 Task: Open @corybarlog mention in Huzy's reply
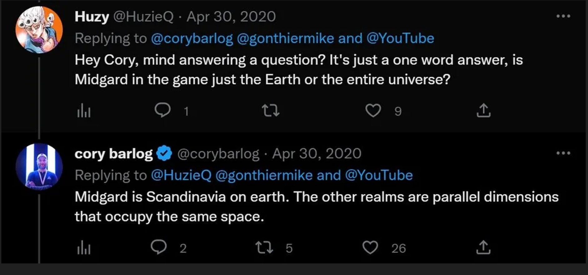click(192, 38)
